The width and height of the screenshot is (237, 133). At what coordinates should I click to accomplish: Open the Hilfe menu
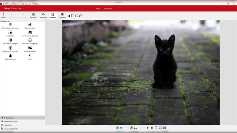98,9
